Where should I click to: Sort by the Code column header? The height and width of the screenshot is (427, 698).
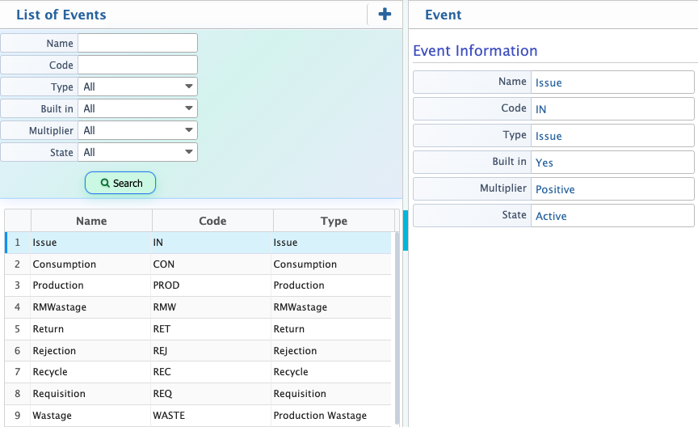[212, 221]
